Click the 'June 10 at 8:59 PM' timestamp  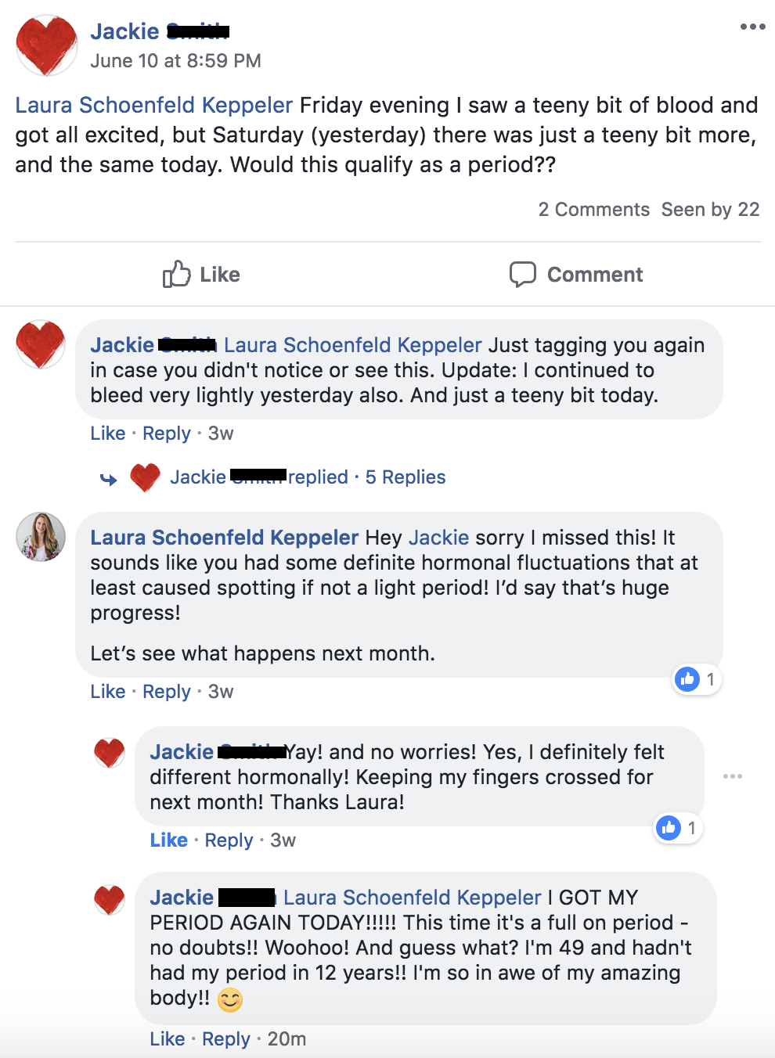175,61
